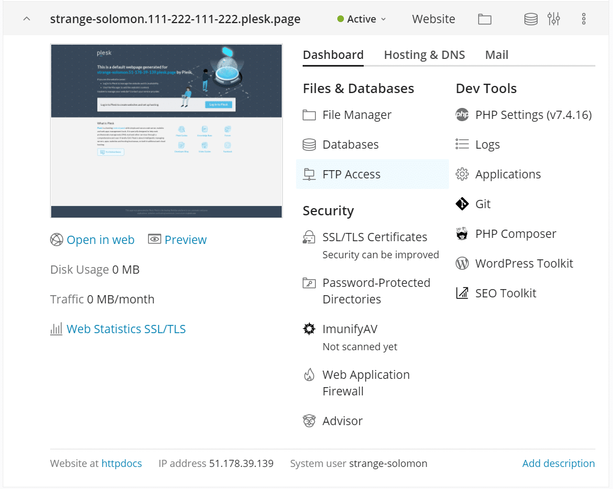613x489 pixels.
Task: Click the database icon in the domain header
Action: click(530, 19)
